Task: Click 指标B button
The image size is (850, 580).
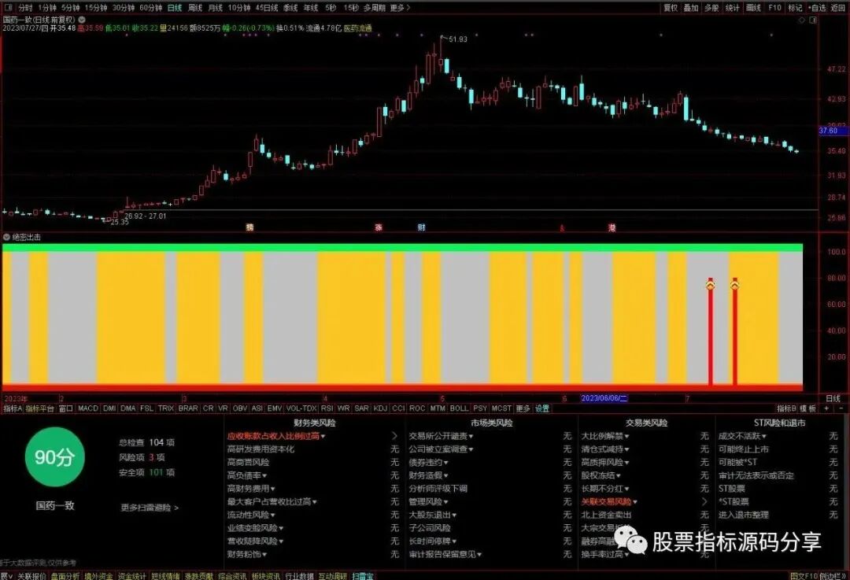Action: pos(786,408)
